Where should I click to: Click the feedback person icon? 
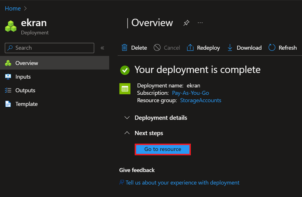[x=122, y=182]
